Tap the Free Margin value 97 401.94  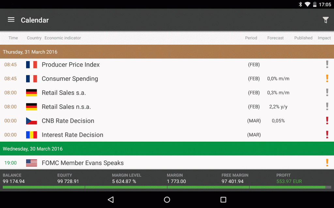[x=232, y=181]
